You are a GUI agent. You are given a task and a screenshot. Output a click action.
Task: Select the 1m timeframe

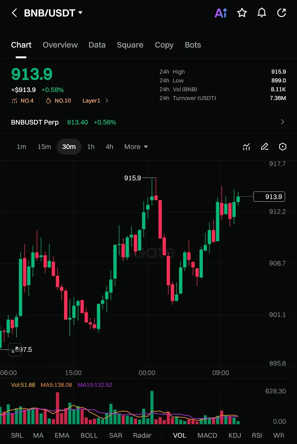pos(21,147)
